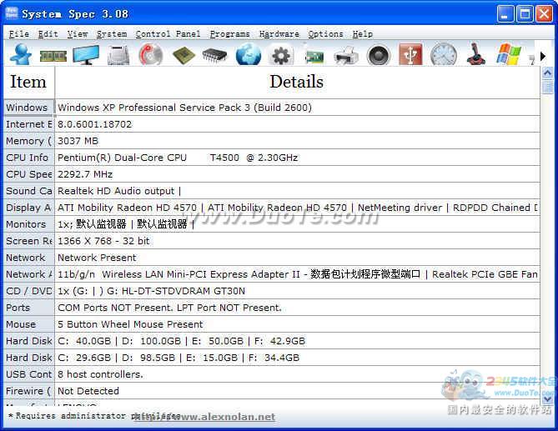This screenshot has height=431, width=558.
Task: Click the Details column header
Action: coord(296,82)
